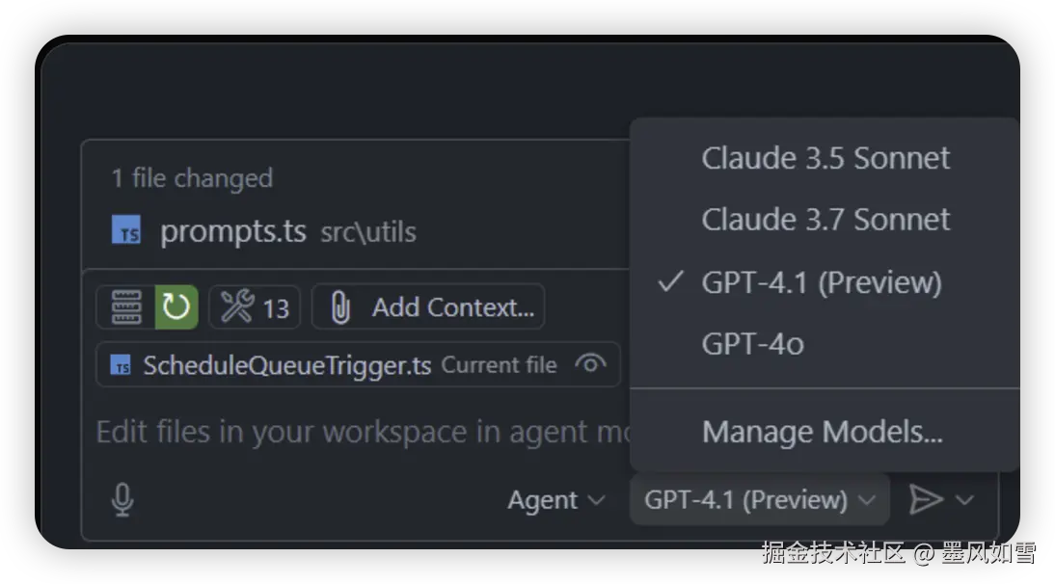Image resolution: width=1055 pixels, height=584 pixels.
Task: Click the TS icon beside prompts.ts
Action: pos(126,231)
